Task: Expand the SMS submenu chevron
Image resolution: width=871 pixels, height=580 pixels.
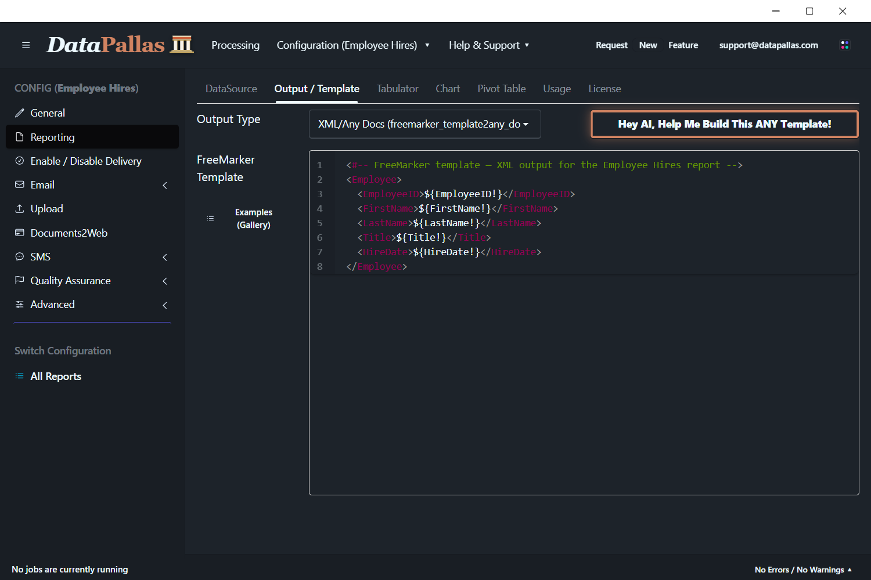Action: [165, 257]
